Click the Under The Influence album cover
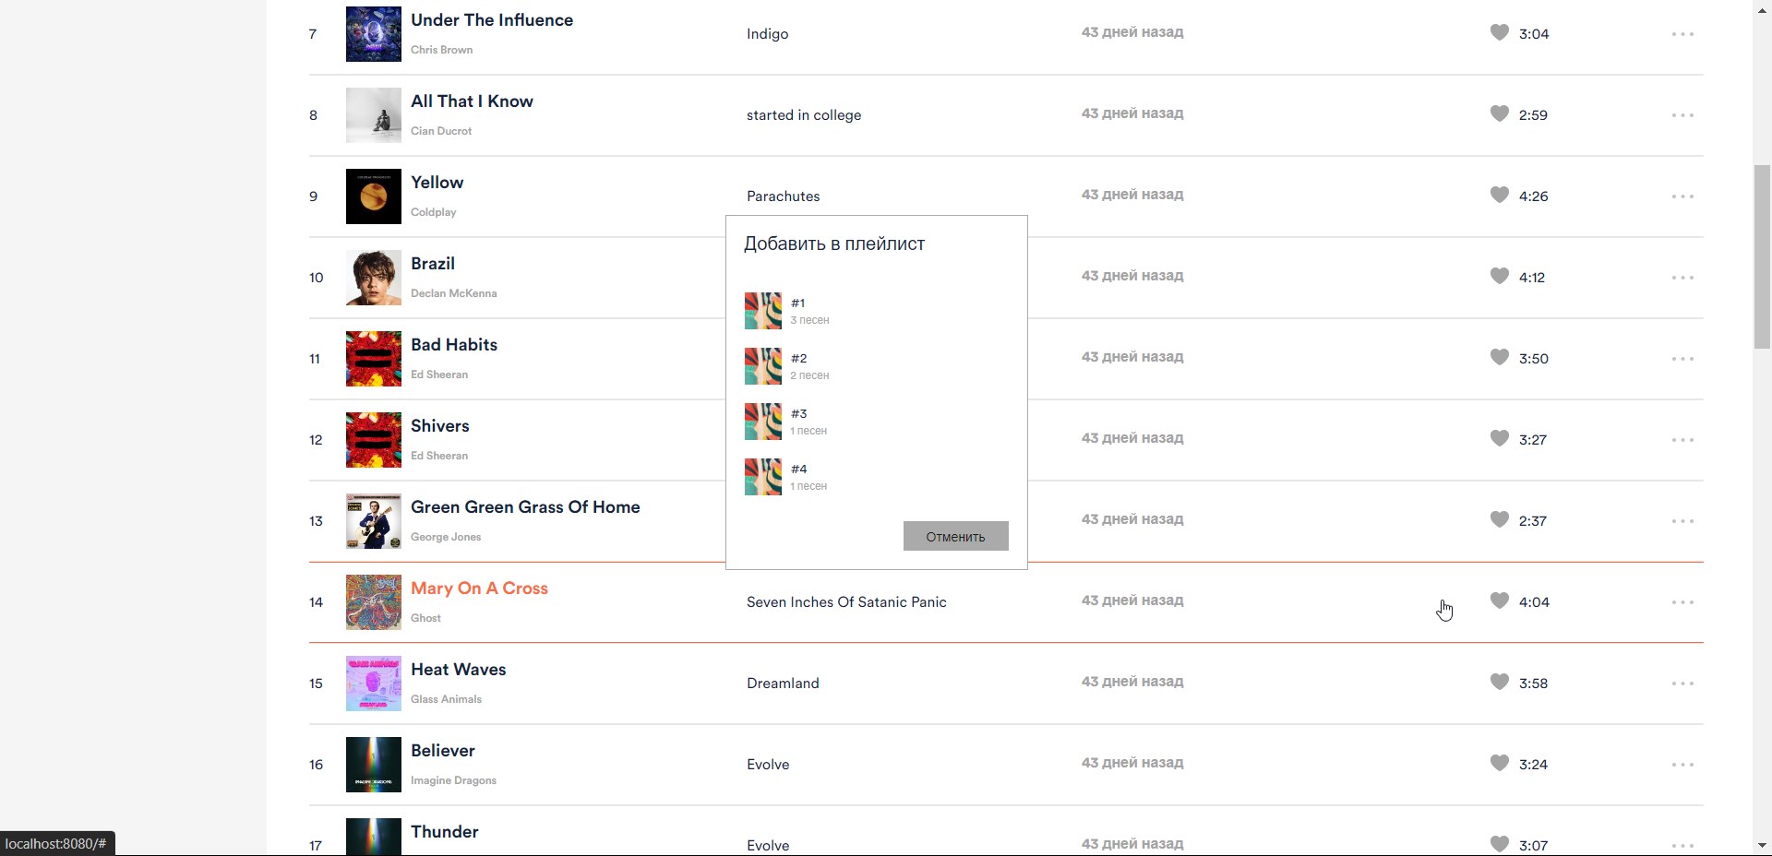 click(373, 34)
